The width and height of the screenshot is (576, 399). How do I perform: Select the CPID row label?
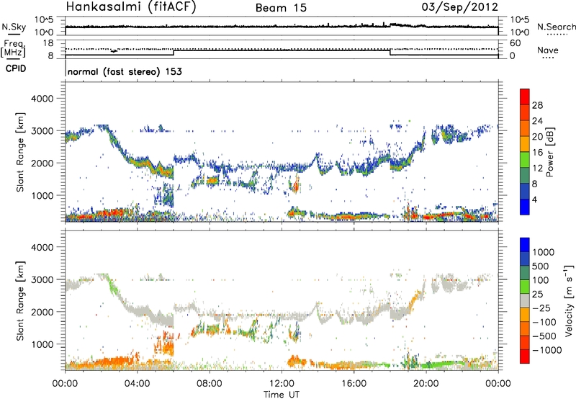tap(16, 68)
